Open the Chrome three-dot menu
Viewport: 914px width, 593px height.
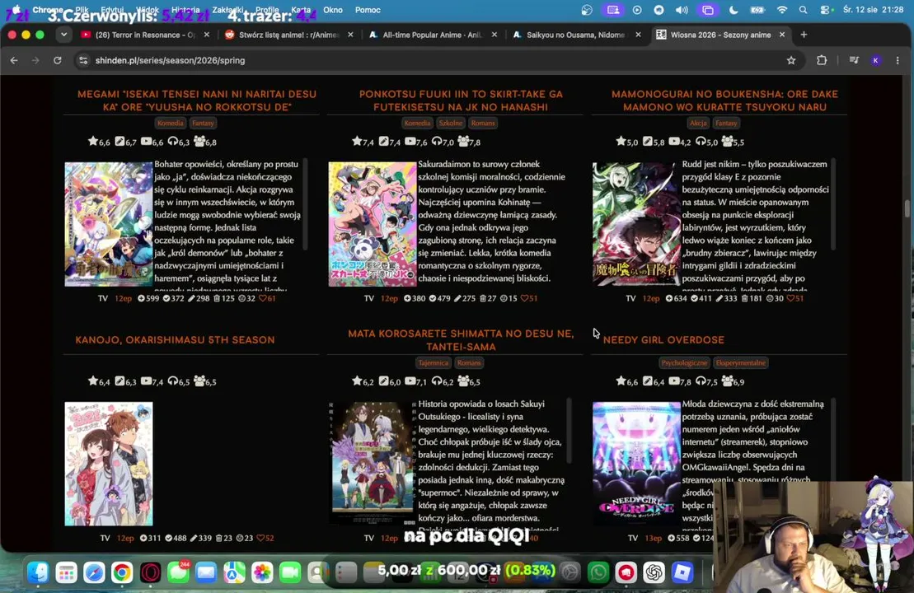898,60
